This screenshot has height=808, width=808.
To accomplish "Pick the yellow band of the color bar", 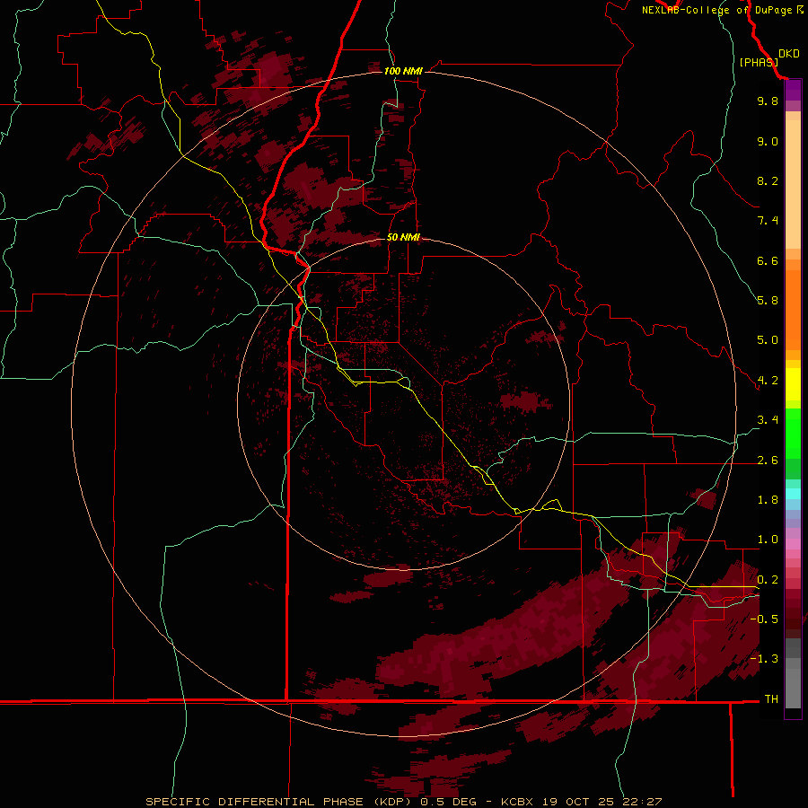I will coord(793,384).
